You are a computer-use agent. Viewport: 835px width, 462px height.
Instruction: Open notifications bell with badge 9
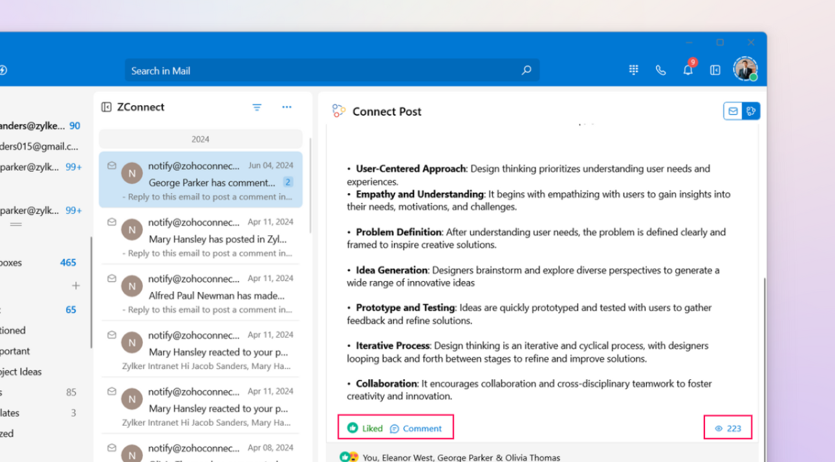[688, 69]
